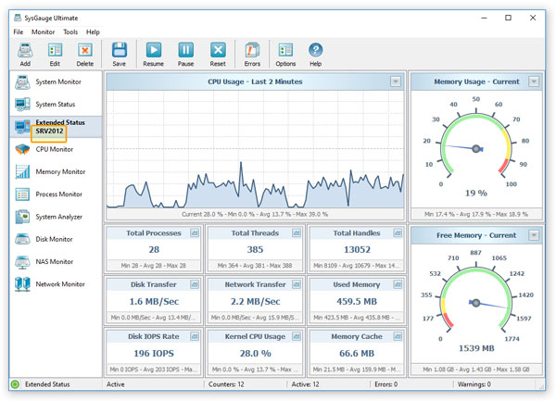Click the Memory Usage gauge dial
The height and width of the screenshot is (401, 556).
476,144
